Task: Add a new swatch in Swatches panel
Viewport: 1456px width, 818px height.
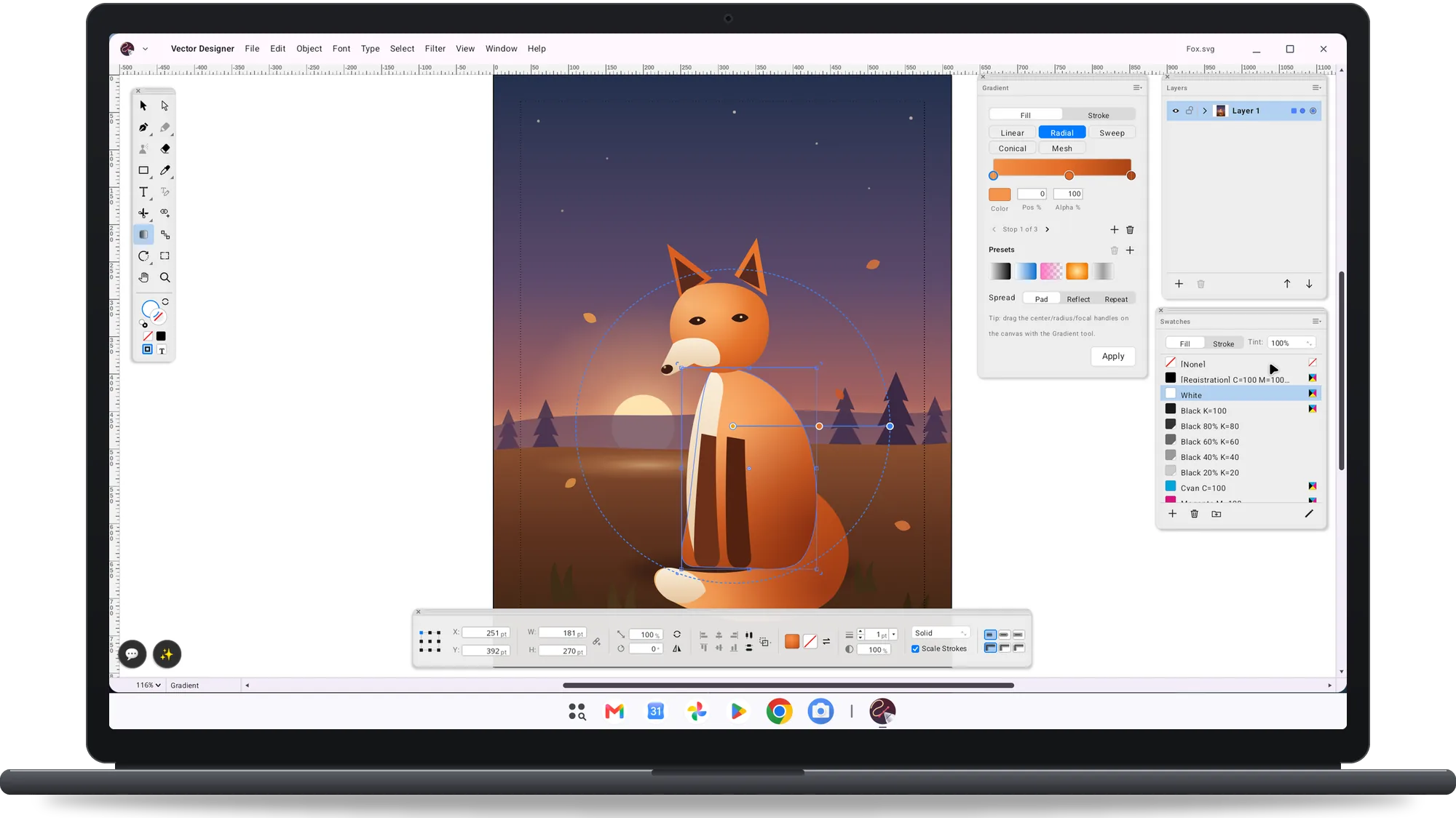Action: [x=1172, y=514]
